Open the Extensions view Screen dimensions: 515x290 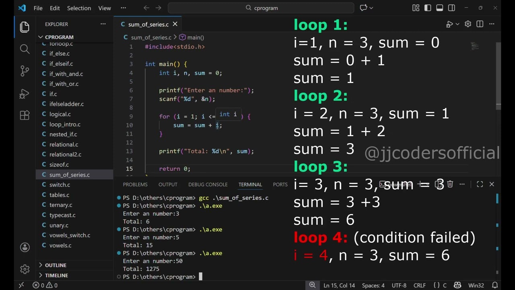tap(25, 115)
